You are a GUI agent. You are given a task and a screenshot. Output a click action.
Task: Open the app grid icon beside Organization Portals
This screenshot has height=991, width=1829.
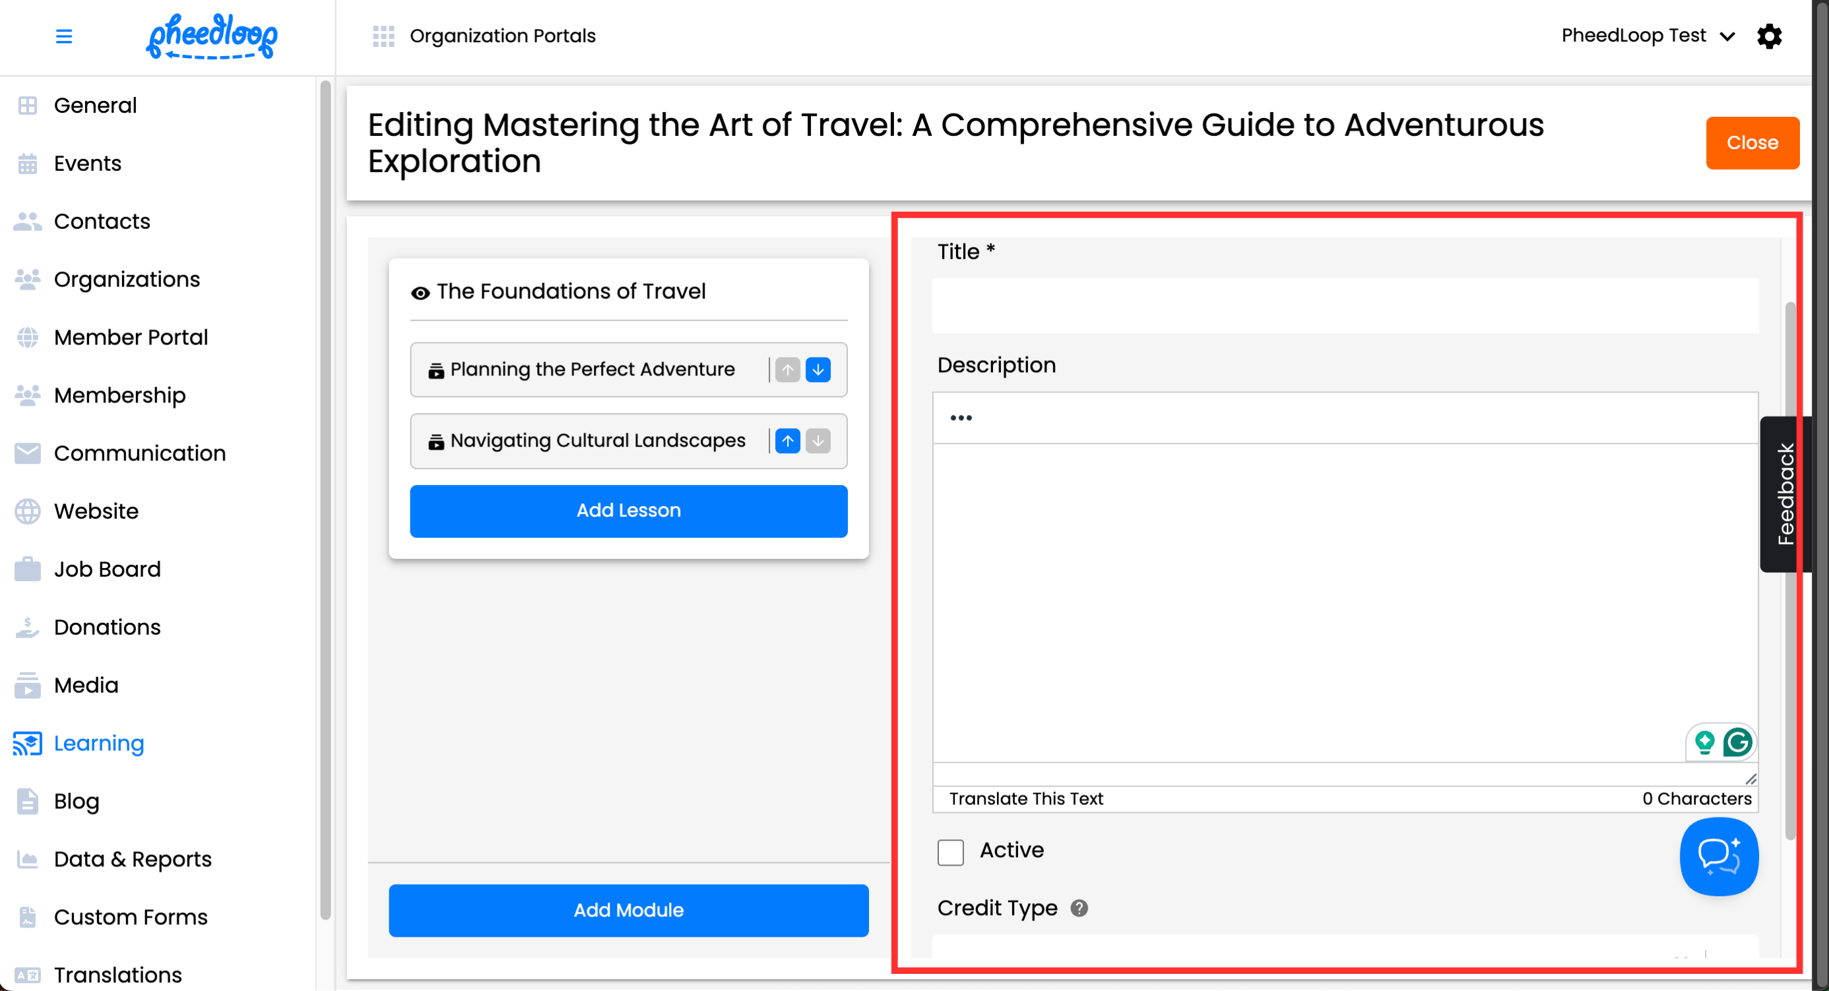[x=383, y=36]
